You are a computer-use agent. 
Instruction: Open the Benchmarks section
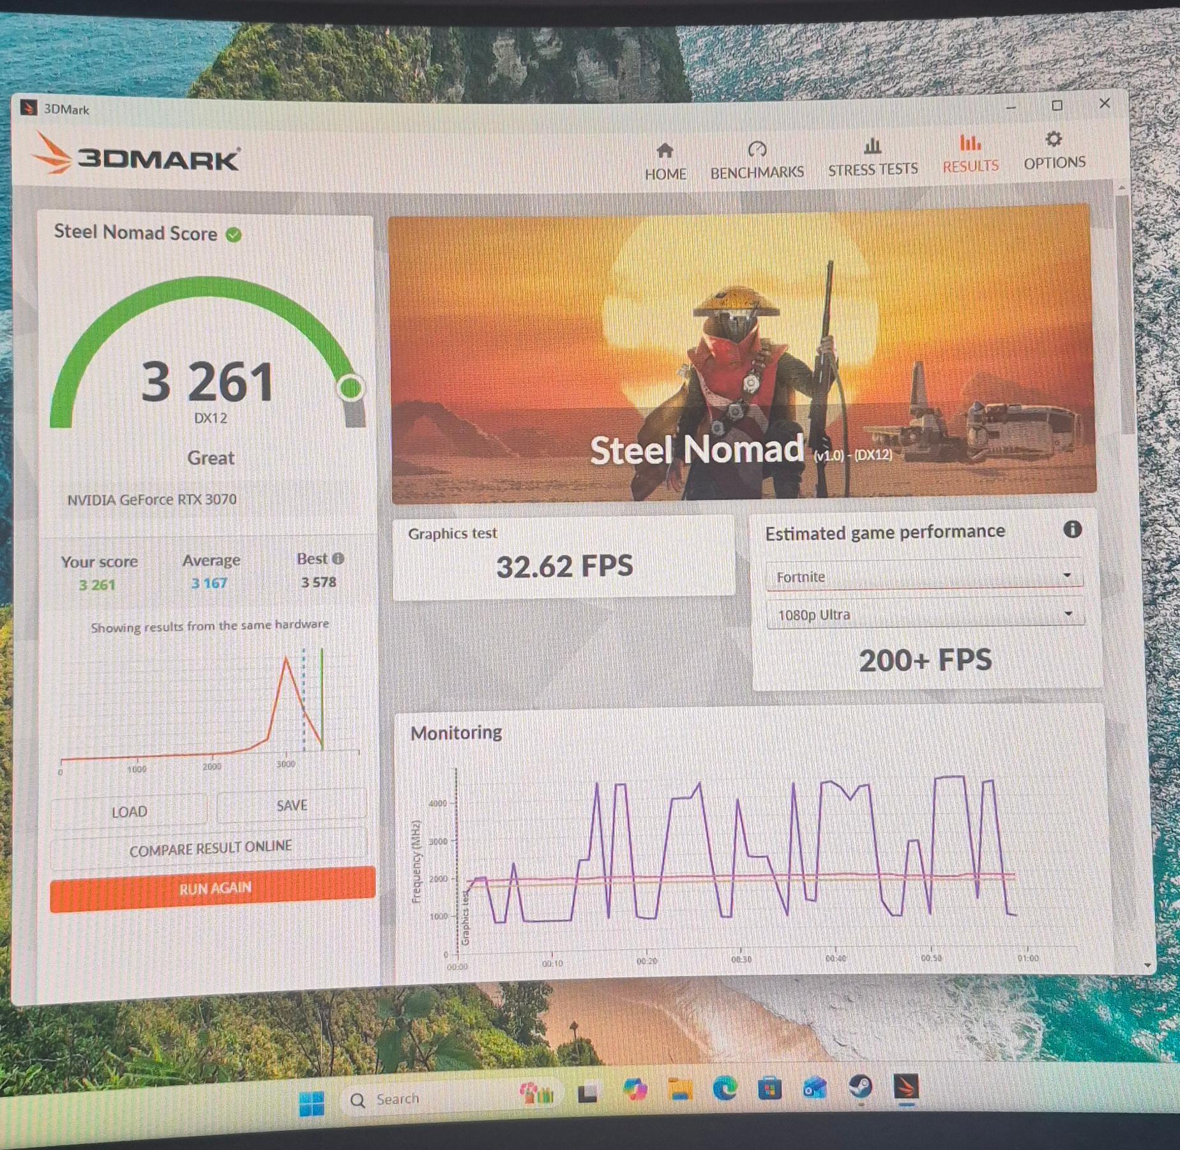click(x=757, y=161)
